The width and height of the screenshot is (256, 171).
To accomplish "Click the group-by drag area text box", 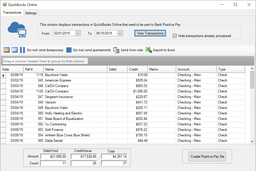I will point(45,61).
